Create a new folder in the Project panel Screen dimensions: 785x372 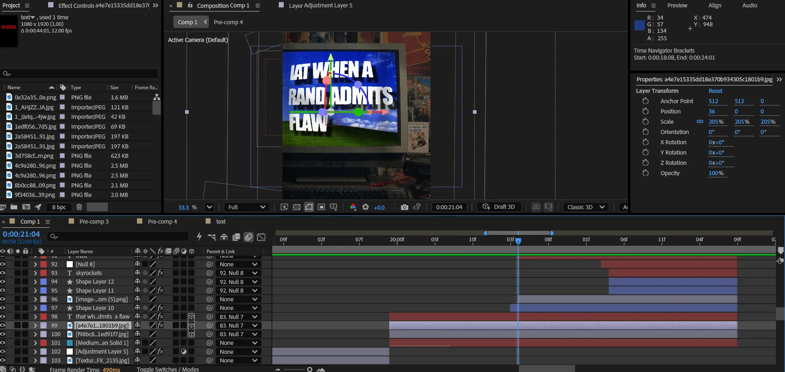point(14,207)
